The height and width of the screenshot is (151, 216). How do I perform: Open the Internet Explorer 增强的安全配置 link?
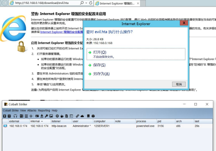point(62,32)
